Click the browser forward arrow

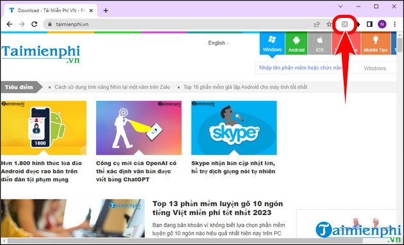coord(22,24)
